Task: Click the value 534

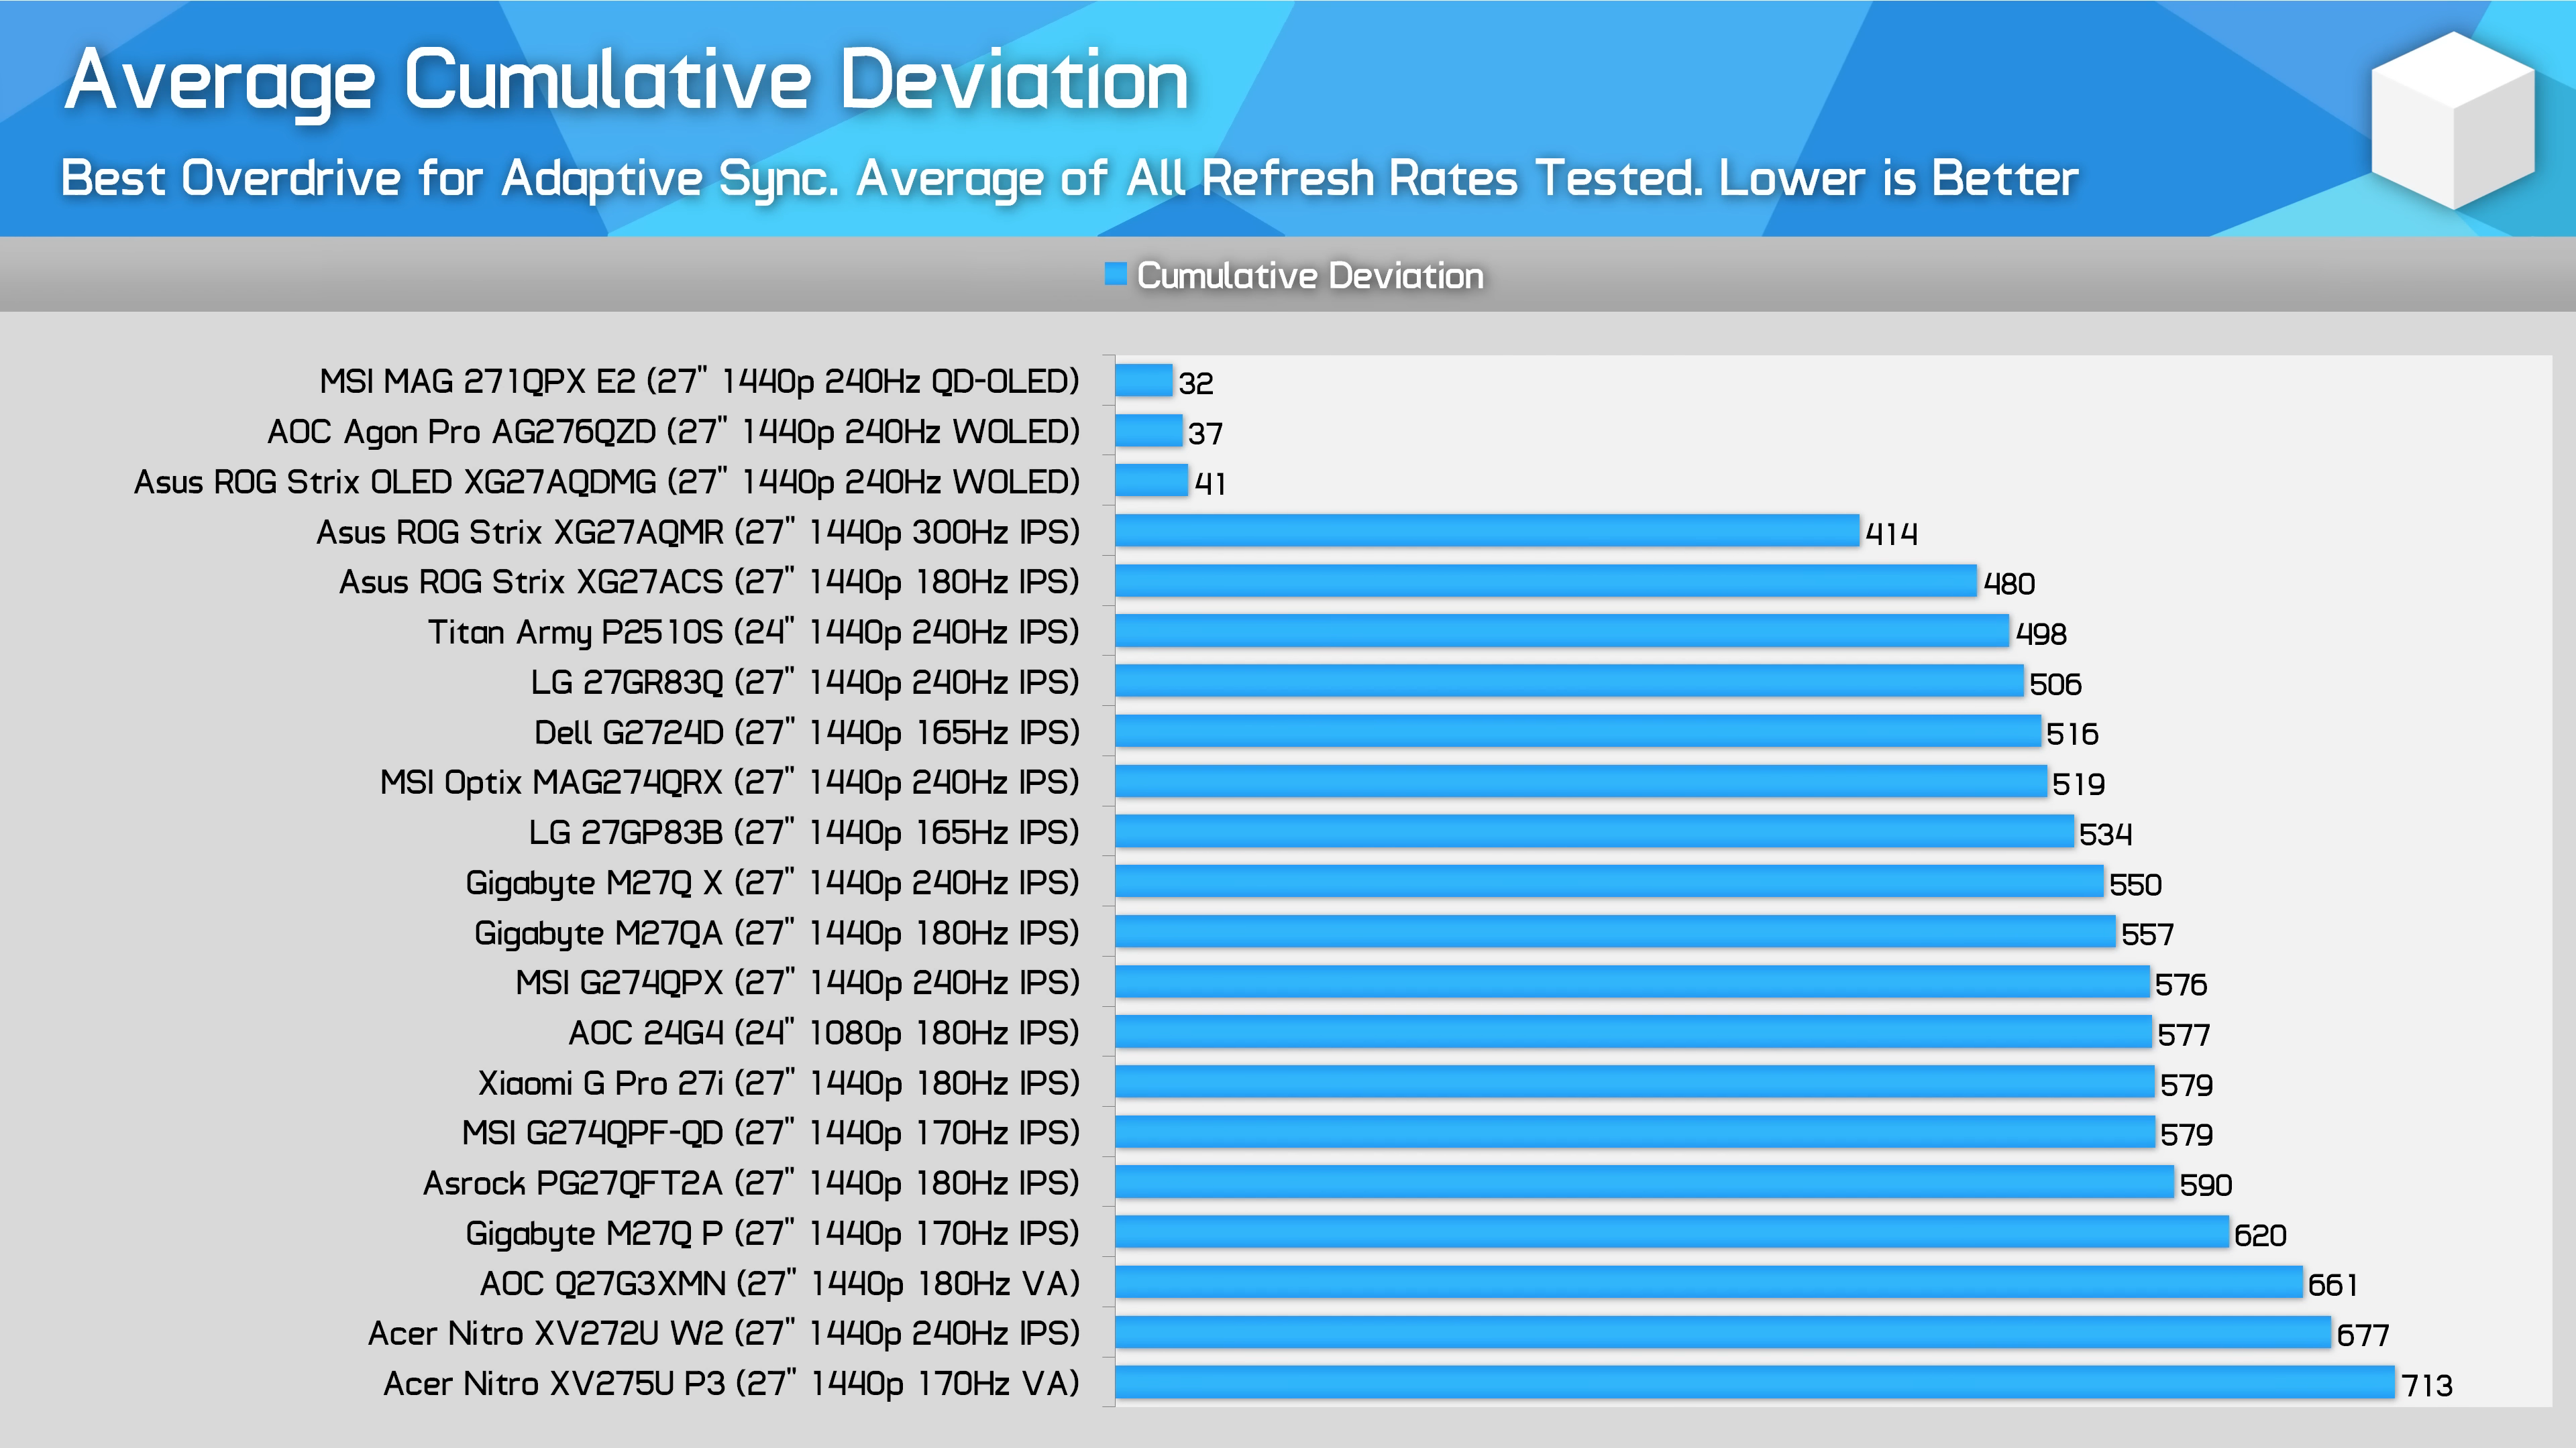Action: click(x=2106, y=835)
